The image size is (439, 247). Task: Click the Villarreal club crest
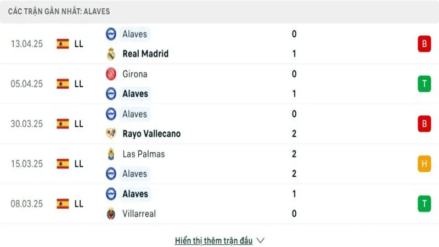point(111,214)
